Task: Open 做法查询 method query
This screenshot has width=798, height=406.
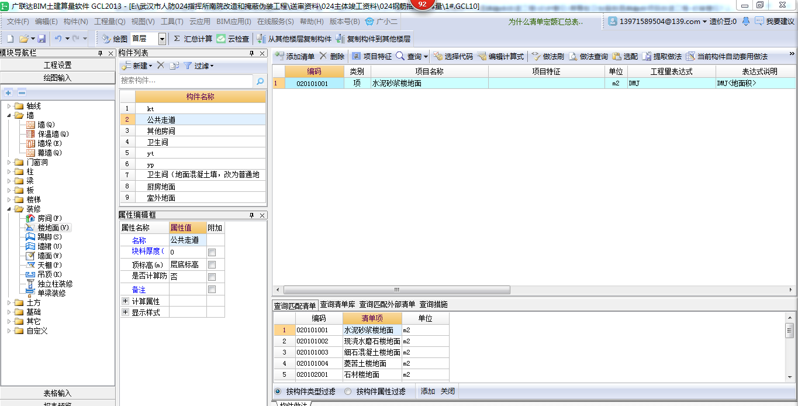Action: [x=588, y=56]
